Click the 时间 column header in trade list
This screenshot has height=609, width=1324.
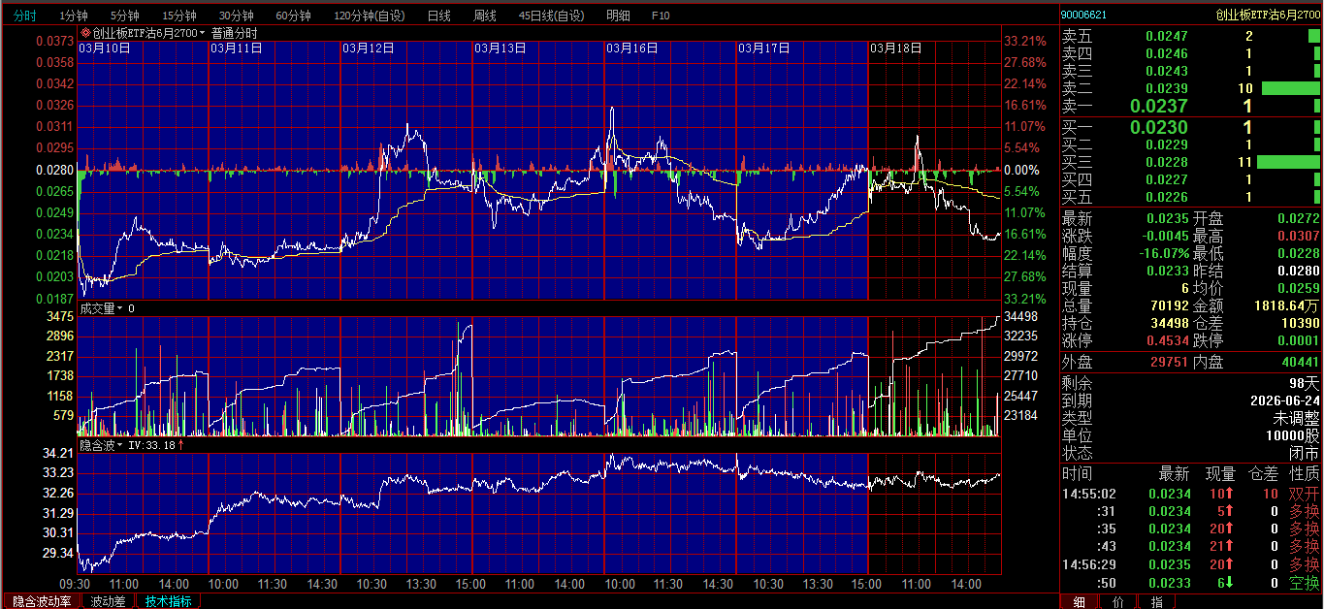(1077, 474)
